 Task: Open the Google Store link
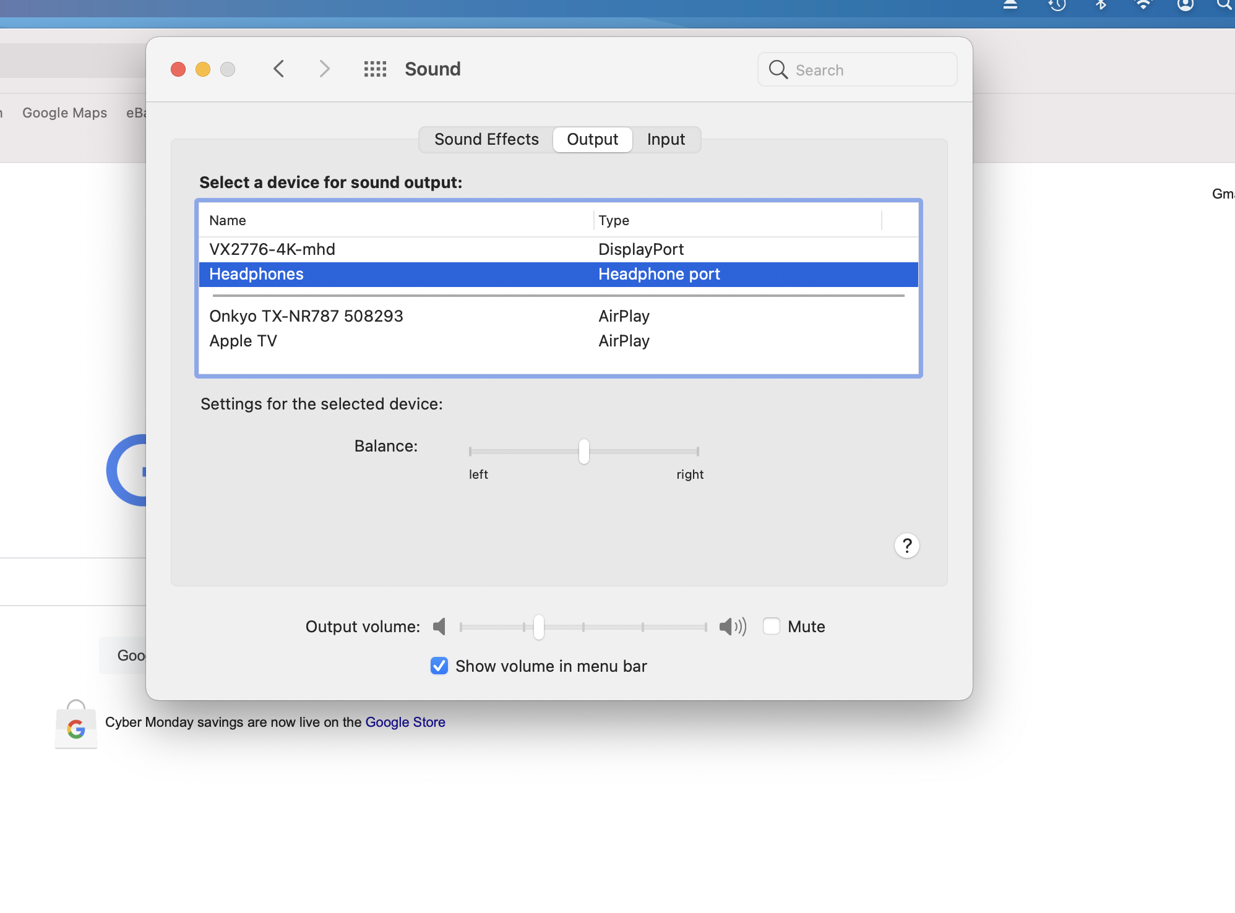(x=405, y=722)
